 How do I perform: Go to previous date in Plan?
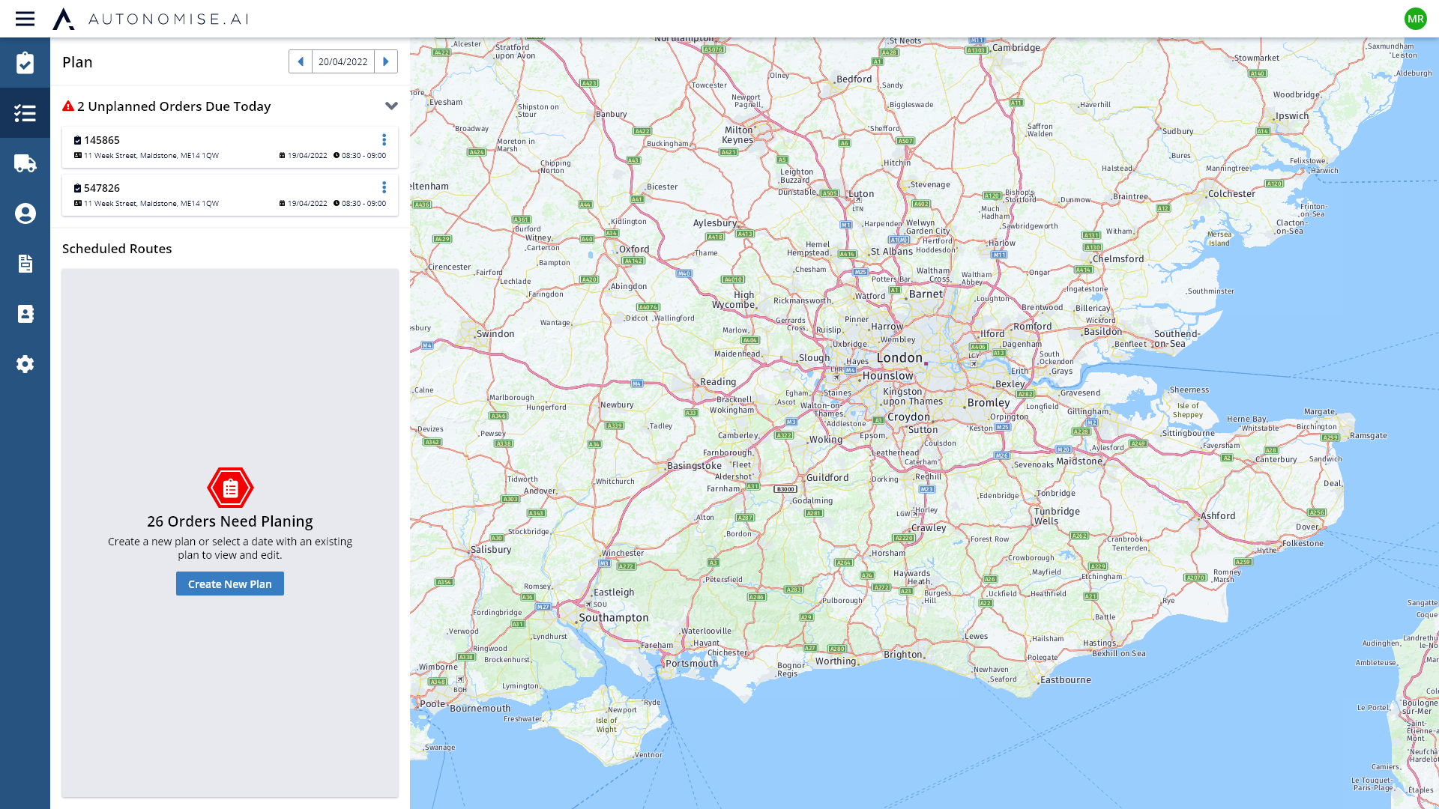pos(301,61)
